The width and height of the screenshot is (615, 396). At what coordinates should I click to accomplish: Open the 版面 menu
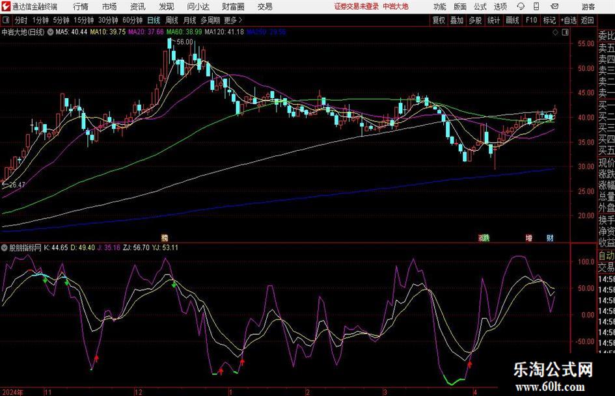[460, 7]
